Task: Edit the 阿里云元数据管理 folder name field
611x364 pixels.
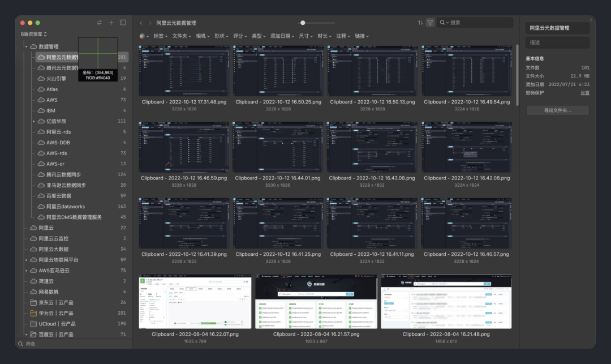Action: (557, 28)
